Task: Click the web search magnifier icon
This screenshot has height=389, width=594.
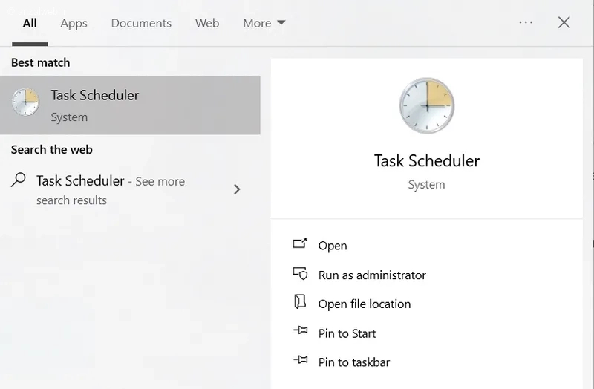Action: pyautogui.click(x=18, y=180)
